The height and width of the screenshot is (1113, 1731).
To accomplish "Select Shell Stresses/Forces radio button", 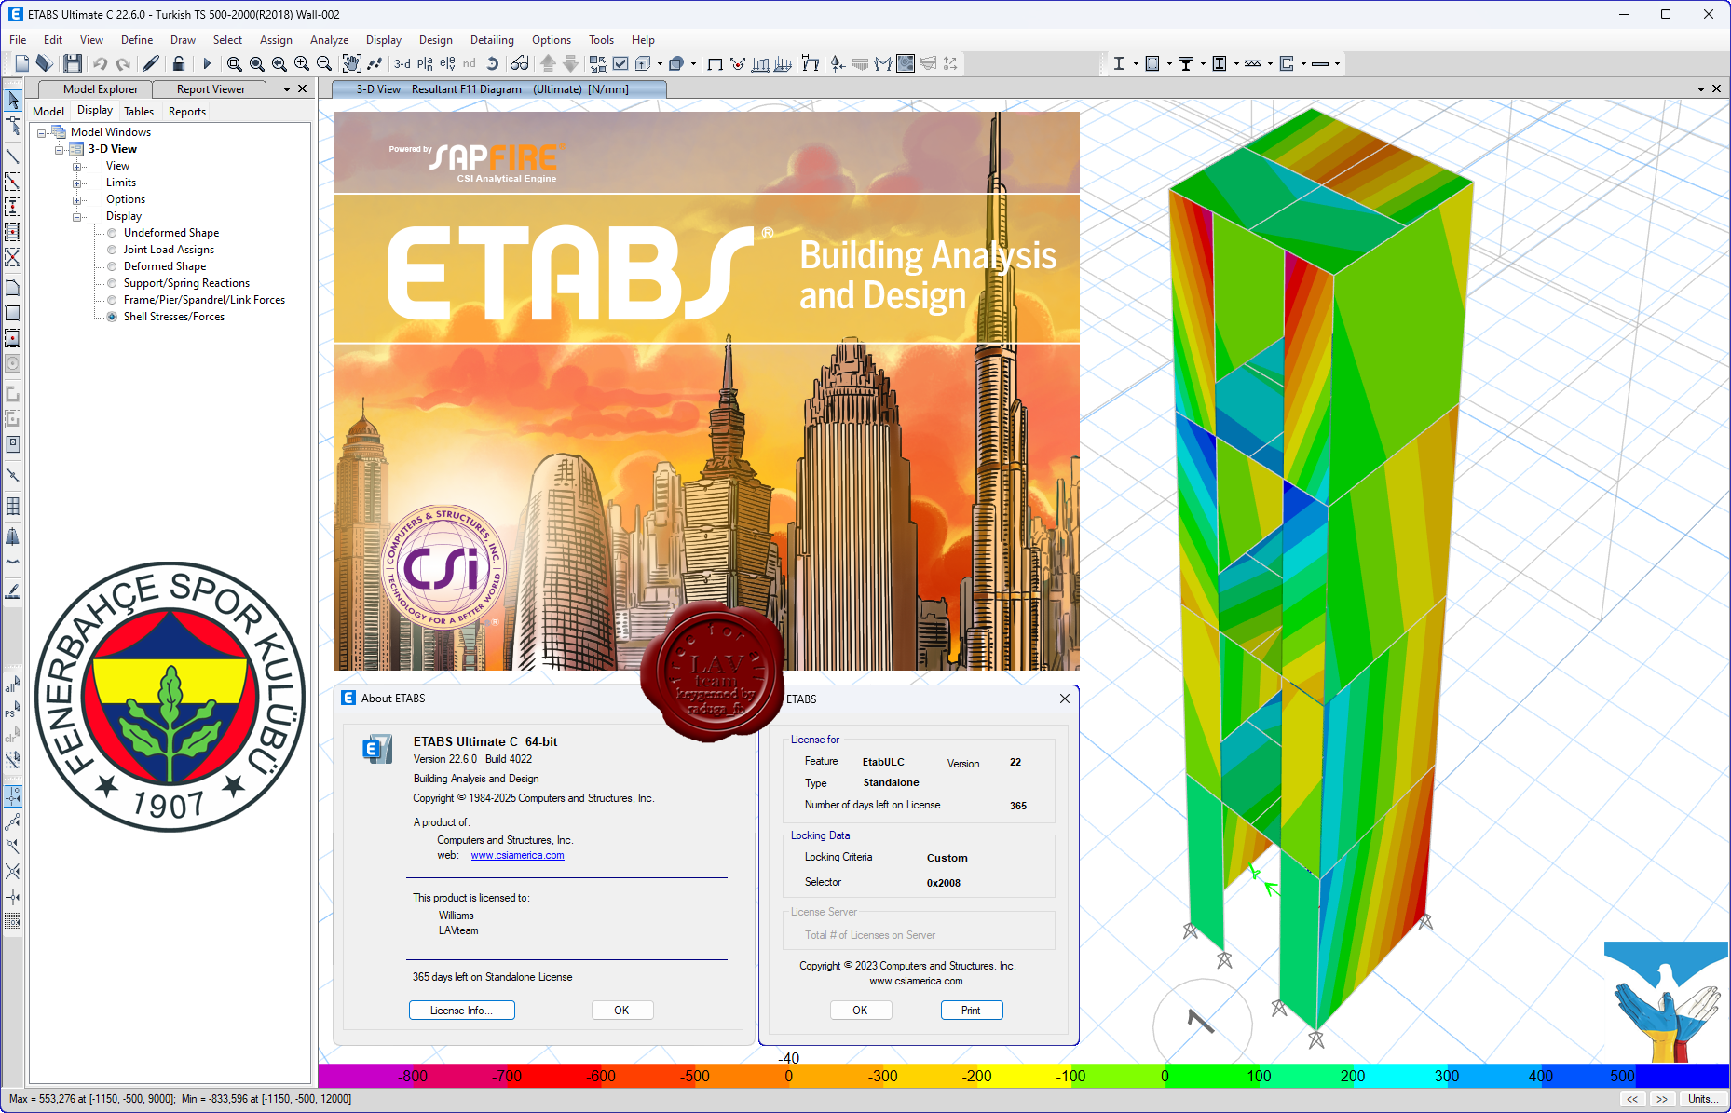I will coord(112,317).
